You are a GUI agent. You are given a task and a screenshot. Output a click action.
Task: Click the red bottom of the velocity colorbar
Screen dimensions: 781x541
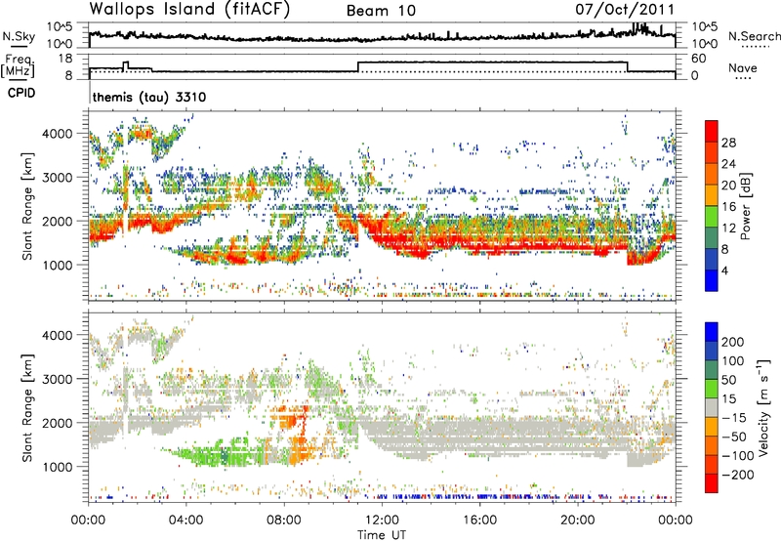(x=712, y=483)
